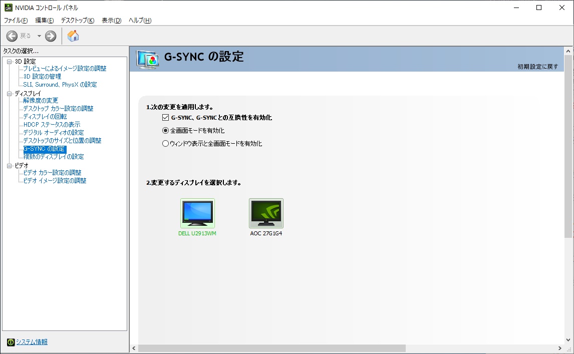The width and height of the screenshot is (574, 354).
Task: Open the ヘルプ(H) menu
Action: 140,21
